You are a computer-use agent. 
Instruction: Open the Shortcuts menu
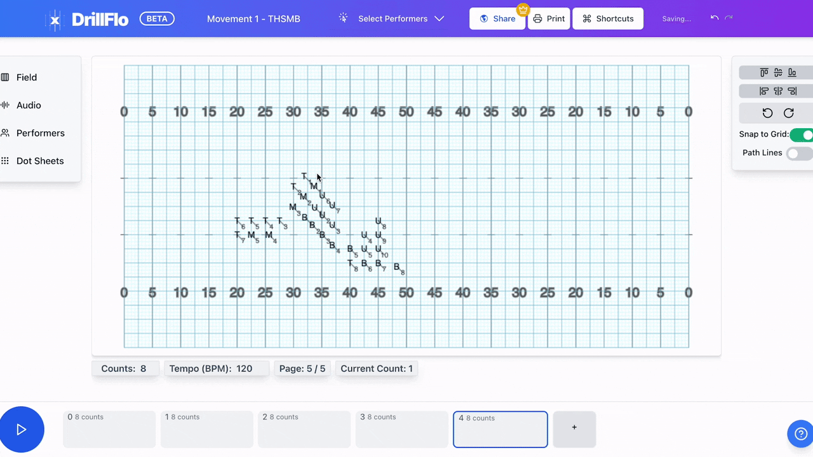607,18
